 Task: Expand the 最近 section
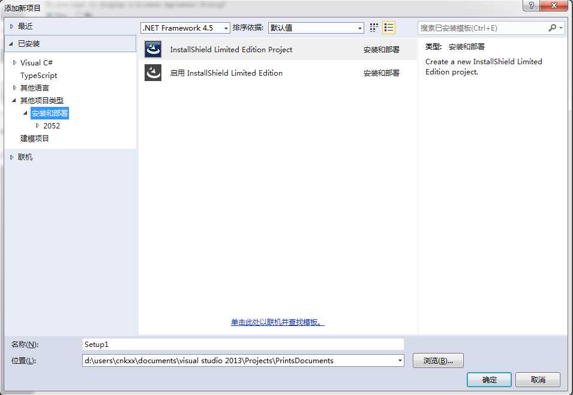tap(11, 26)
